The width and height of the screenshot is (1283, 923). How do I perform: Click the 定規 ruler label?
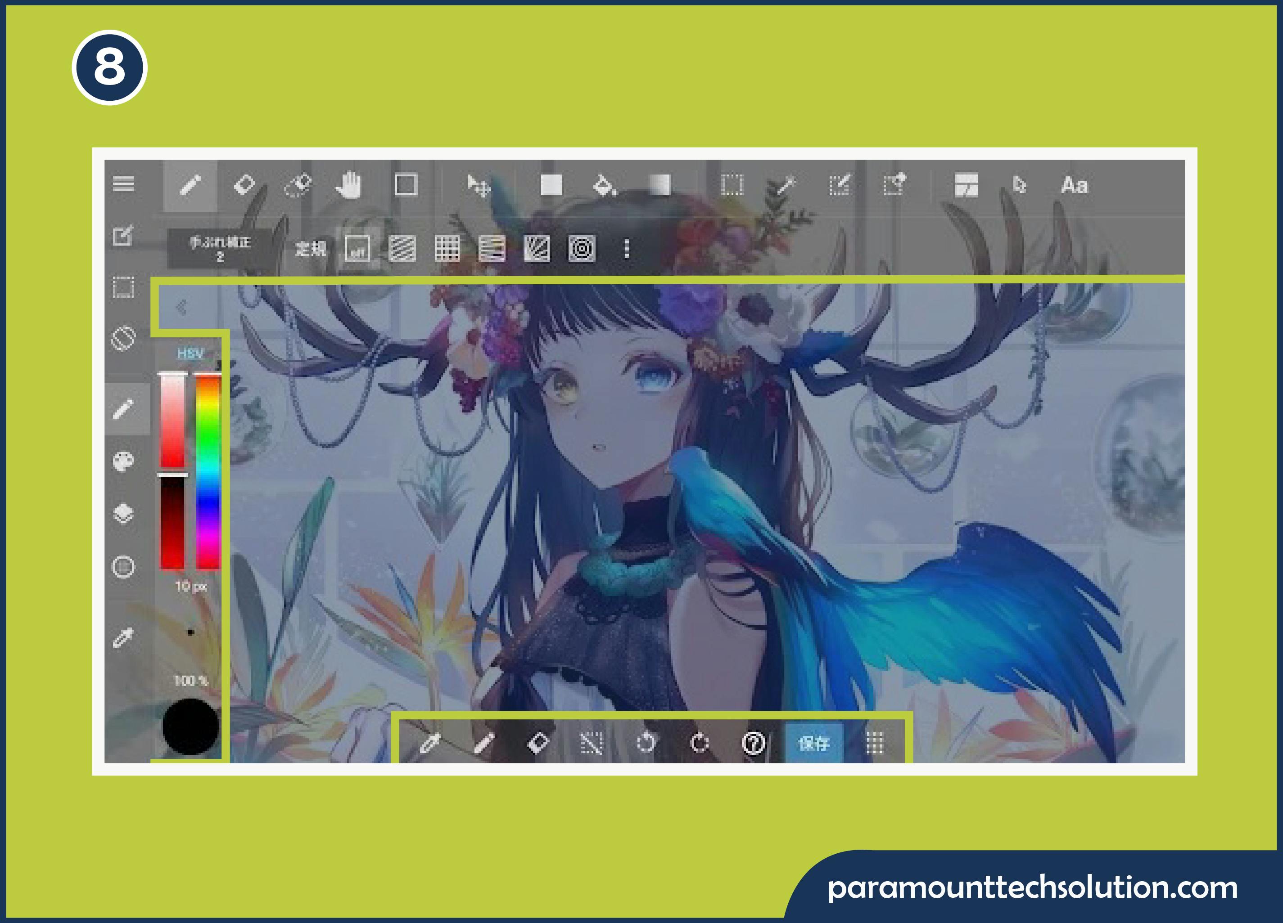point(311,249)
